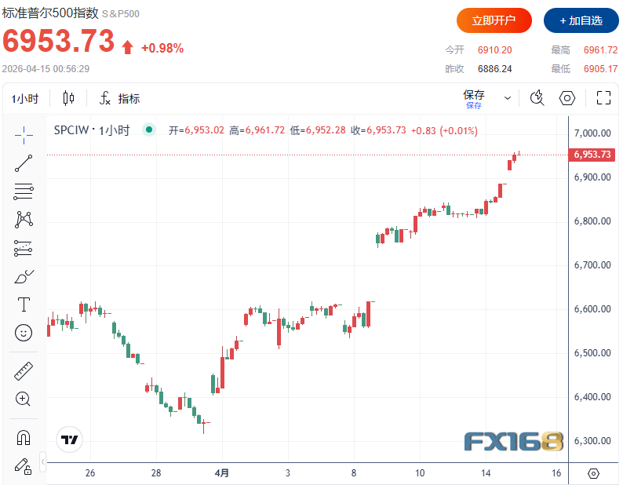The width and height of the screenshot is (623, 485).
Task: Open the 指标 indicators menu
Action: coord(120,98)
